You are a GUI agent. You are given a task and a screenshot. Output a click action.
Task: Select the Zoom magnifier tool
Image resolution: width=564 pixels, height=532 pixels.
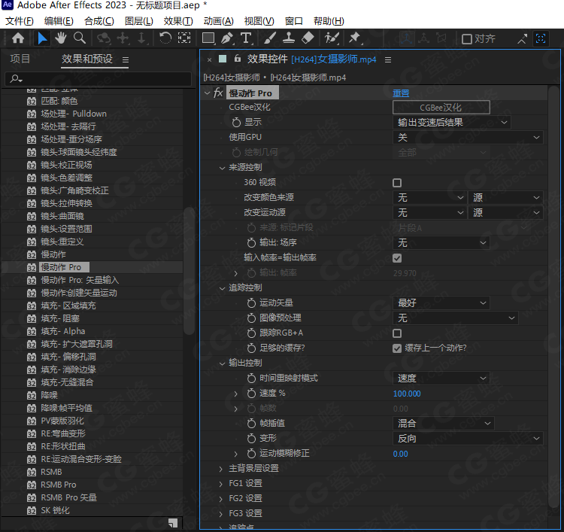tap(80, 38)
